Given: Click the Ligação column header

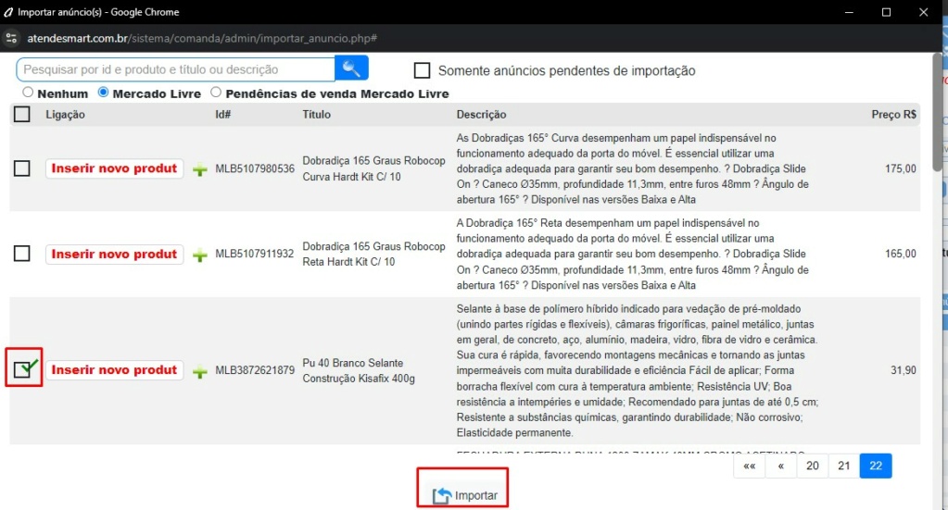Looking at the screenshot, I should 65,114.
